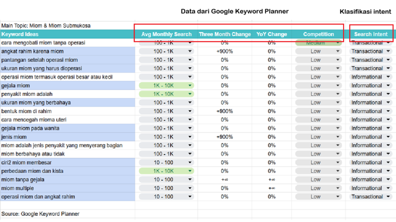
Task: Select the 'ukuran miom yang berbahaya' keyword cell
Action: pyautogui.click(x=67, y=103)
